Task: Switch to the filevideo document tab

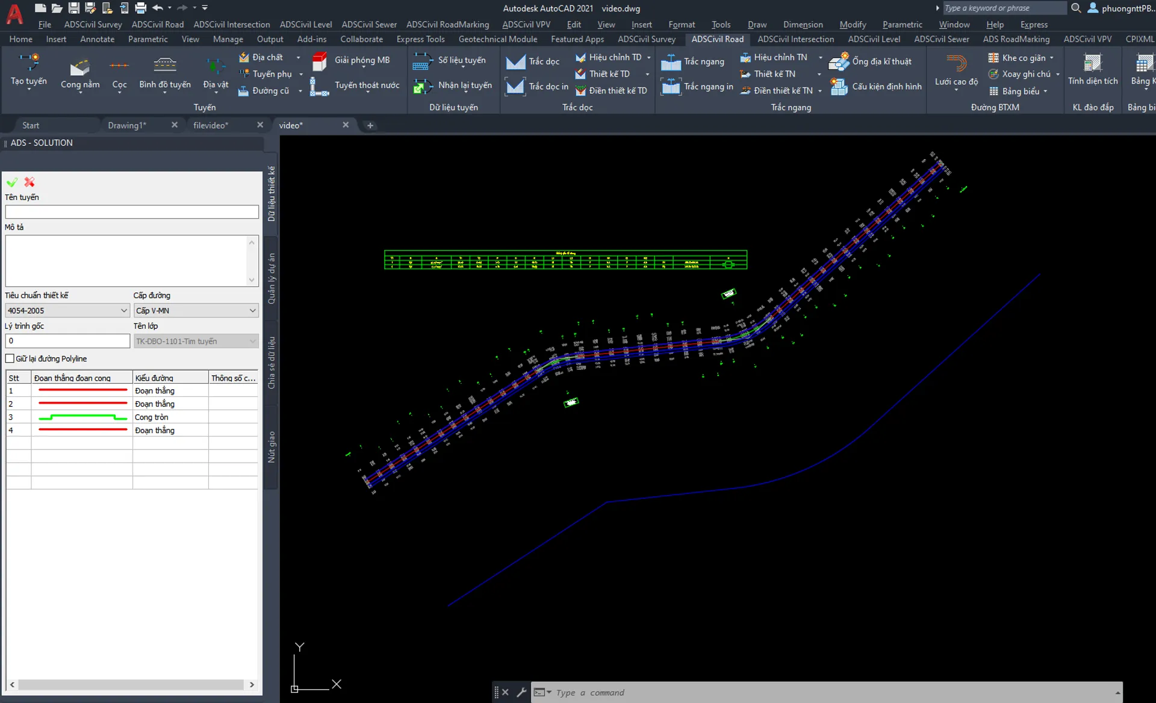Action: click(210, 125)
